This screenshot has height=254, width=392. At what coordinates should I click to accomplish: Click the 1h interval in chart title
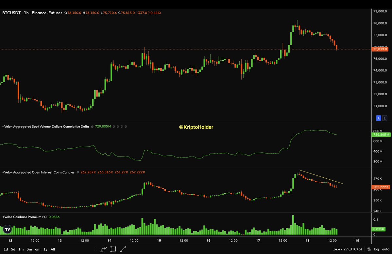coord(26,13)
